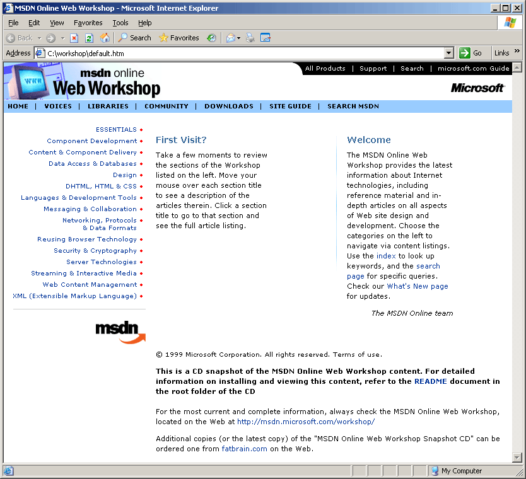Open the Edit menu
Image resolution: width=526 pixels, height=479 pixels.
[34, 23]
